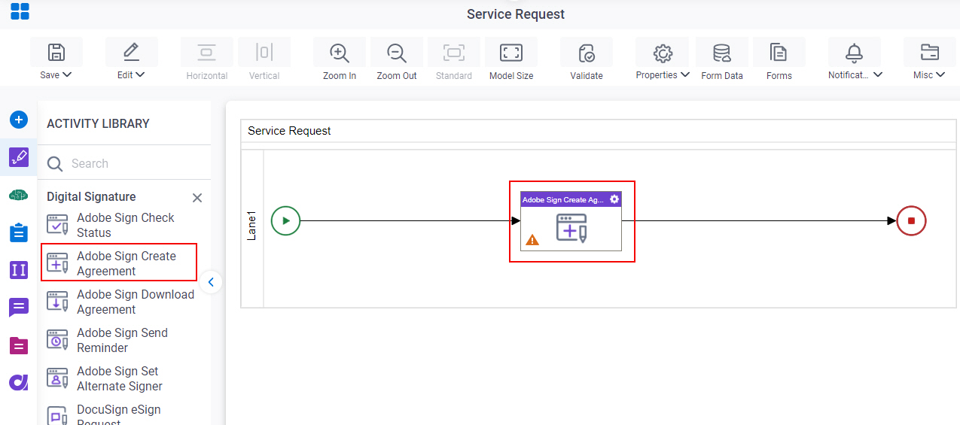Open the blue clipboard sidebar icon

(x=19, y=232)
